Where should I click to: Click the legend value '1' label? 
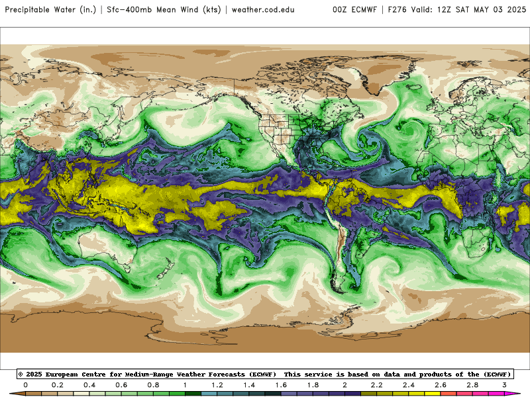185,385
